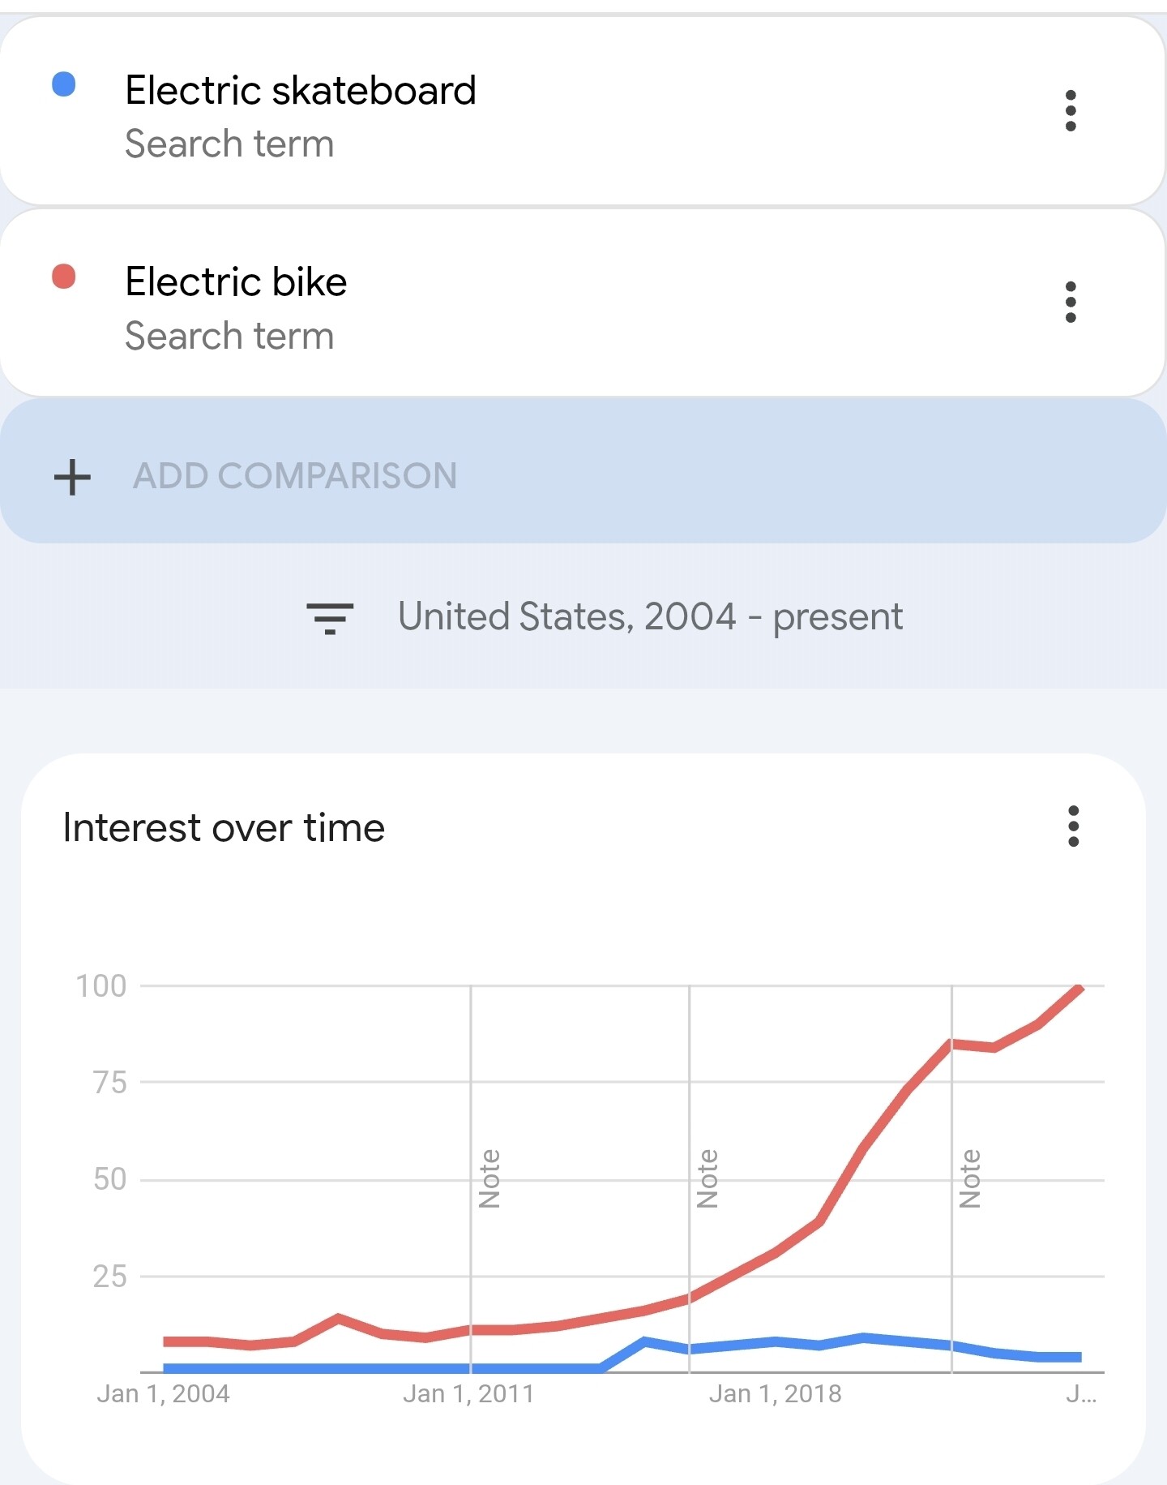Click the red Electric bike color dot
The image size is (1167, 1485).
[64, 277]
